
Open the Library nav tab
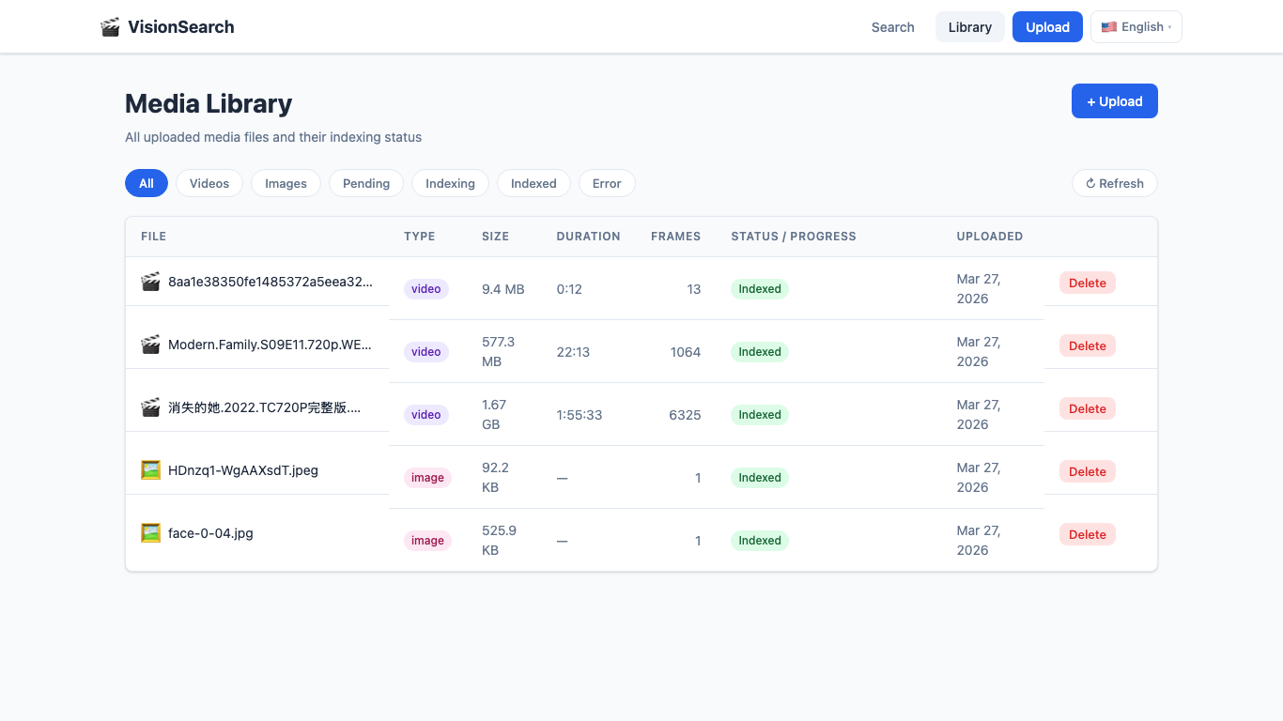pyautogui.click(x=969, y=27)
